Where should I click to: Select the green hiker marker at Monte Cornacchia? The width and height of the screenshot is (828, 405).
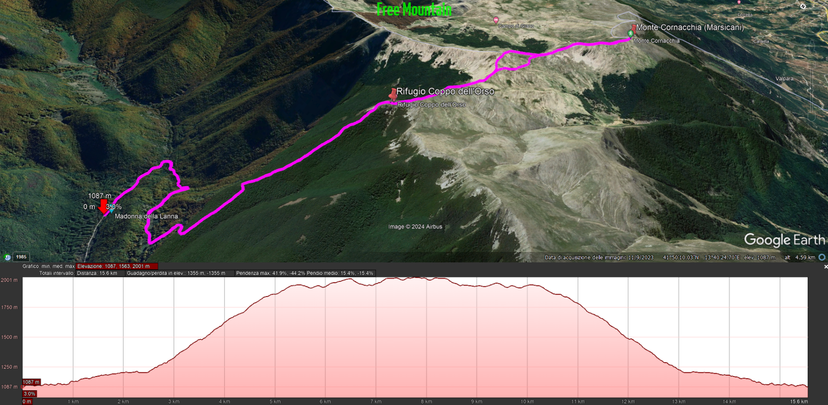(x=631, y=34)
